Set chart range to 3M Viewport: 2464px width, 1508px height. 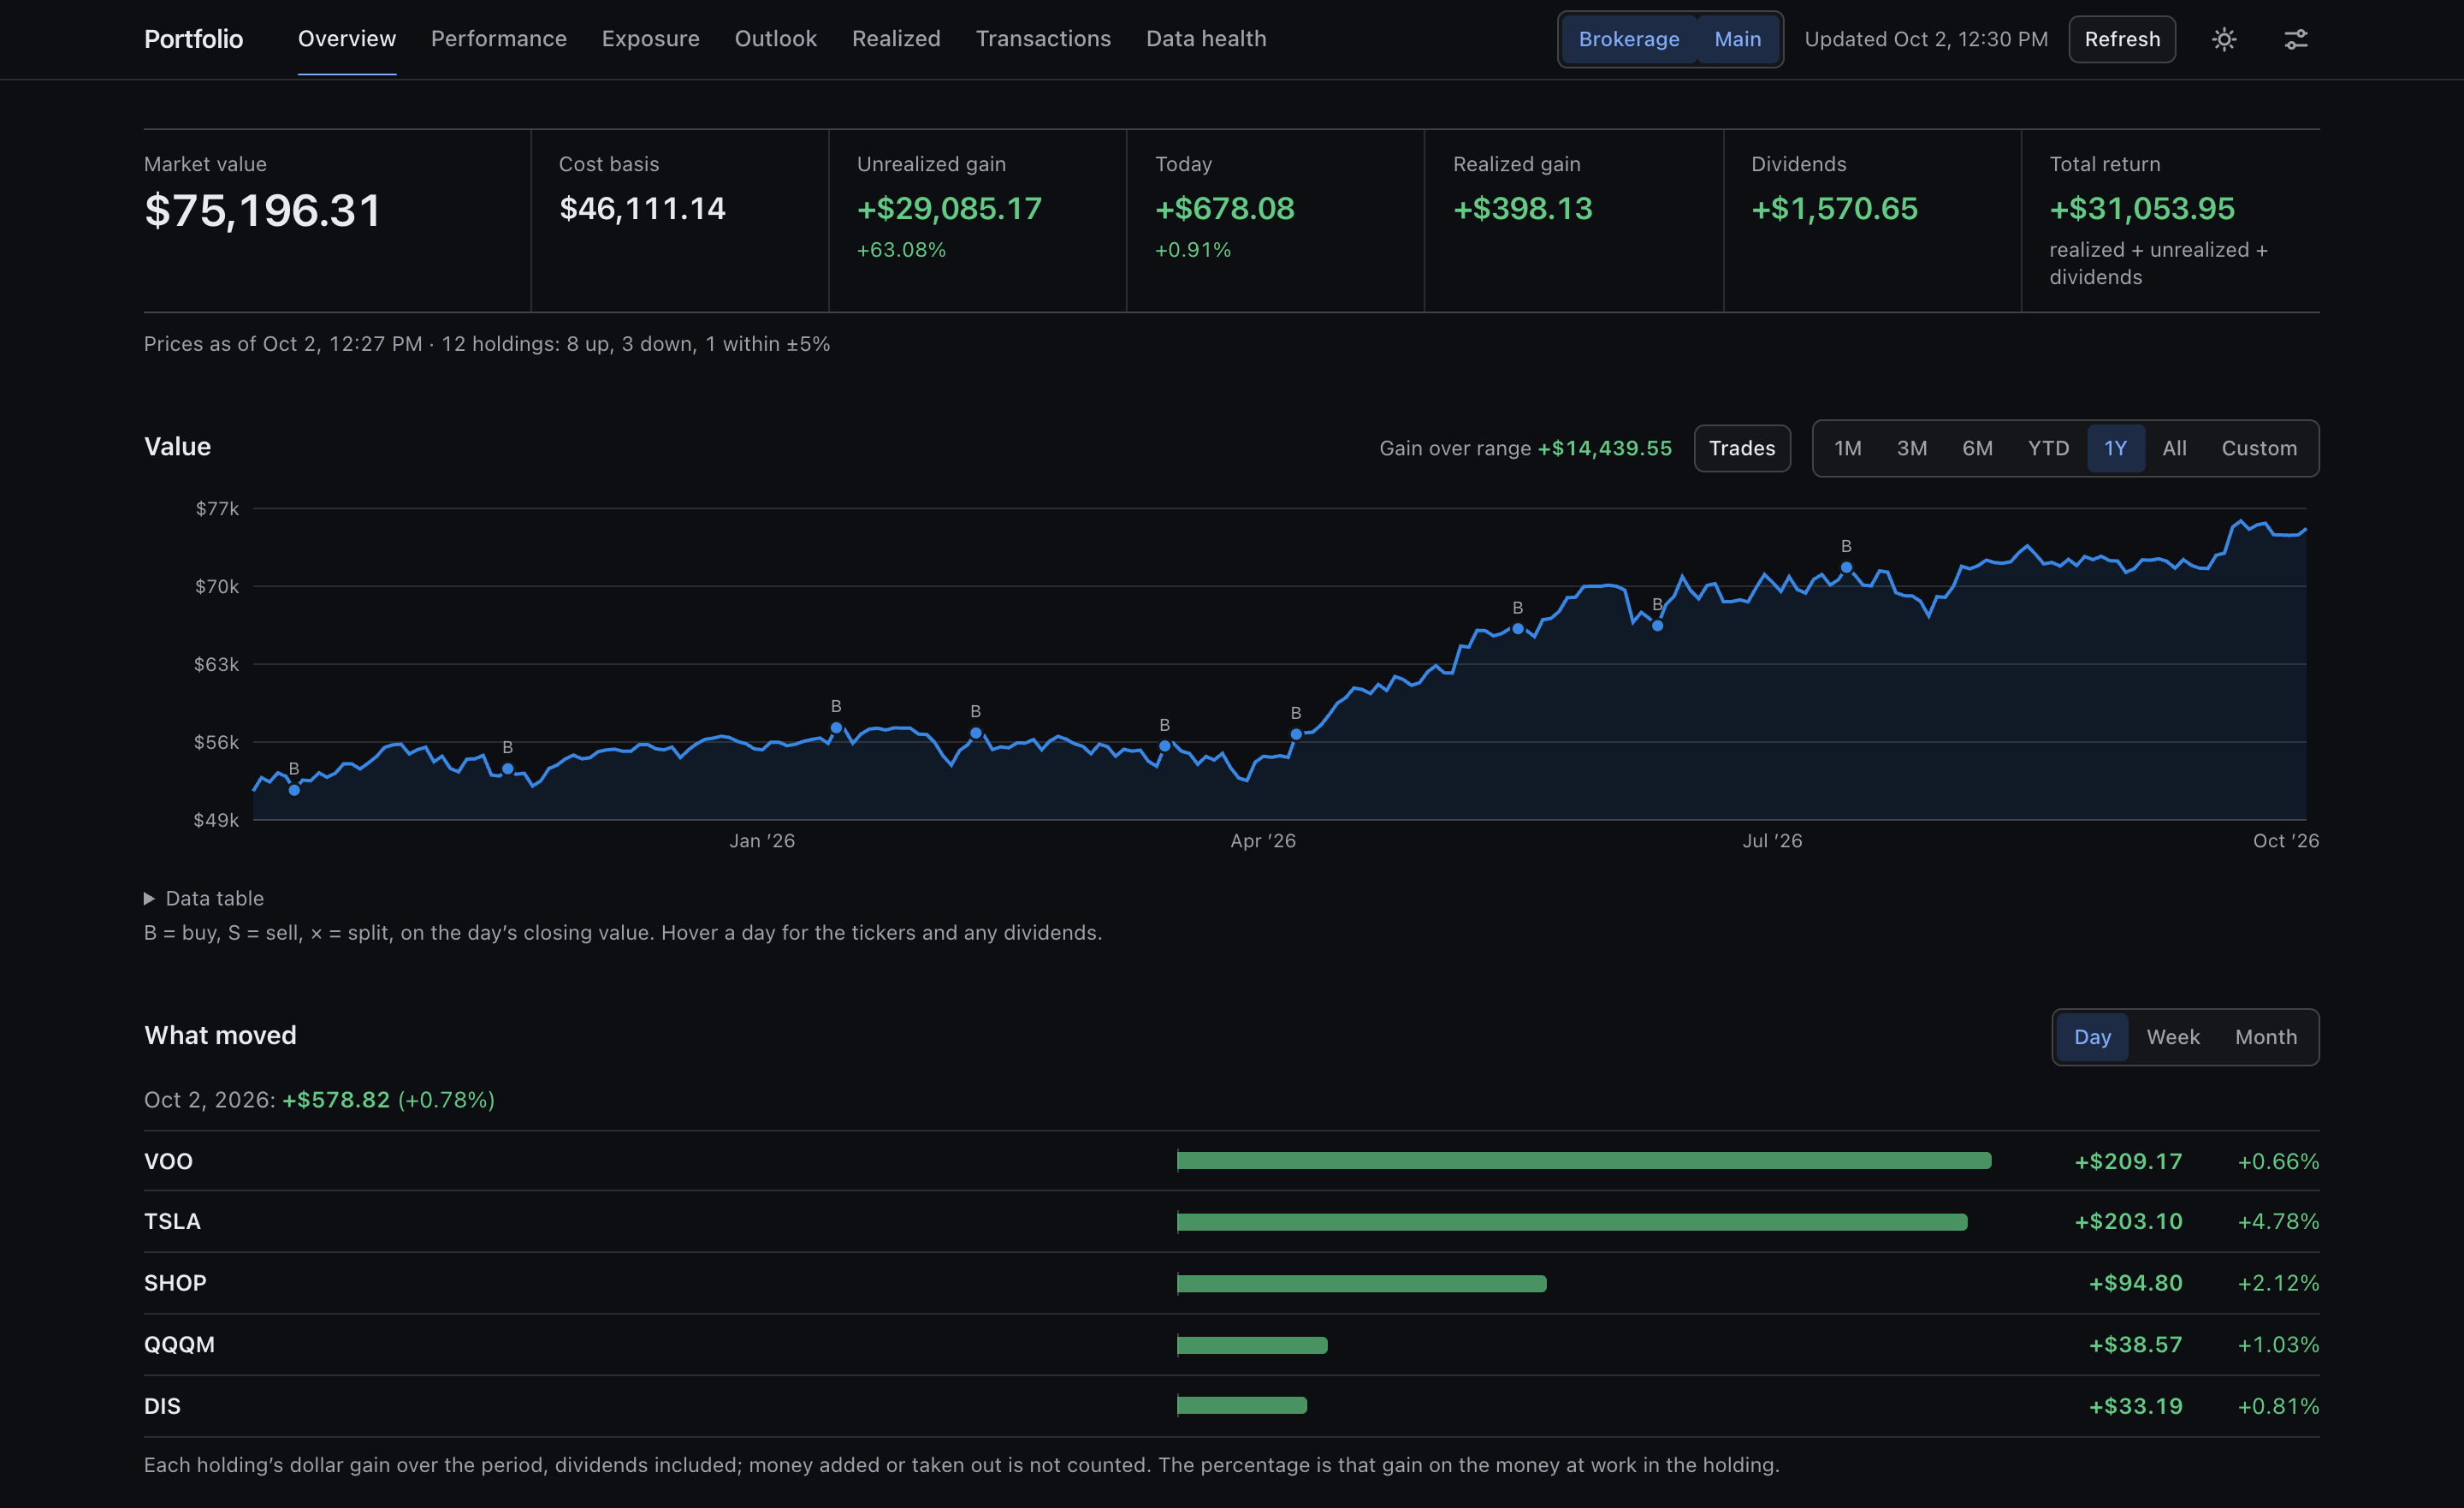(x=1912, y=448)
